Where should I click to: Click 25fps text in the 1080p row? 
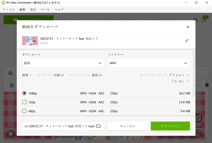114,93
